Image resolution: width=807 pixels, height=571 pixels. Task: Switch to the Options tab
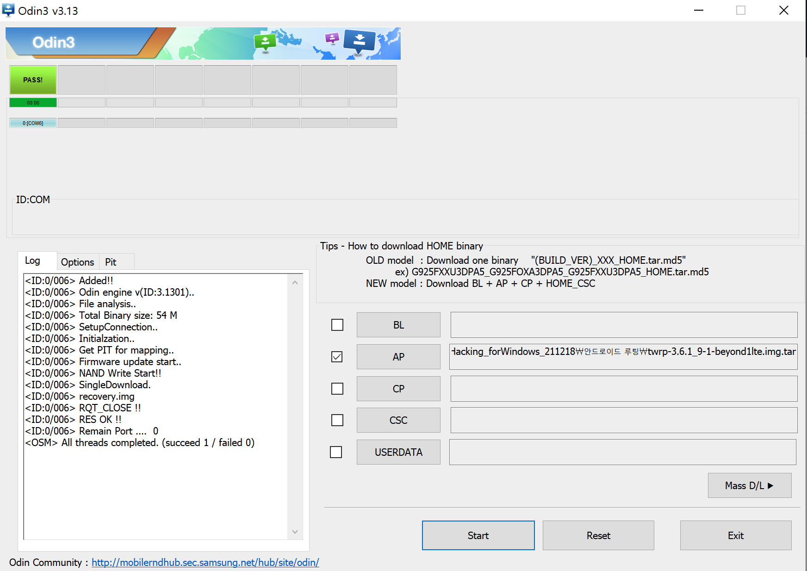pos(77,262)
